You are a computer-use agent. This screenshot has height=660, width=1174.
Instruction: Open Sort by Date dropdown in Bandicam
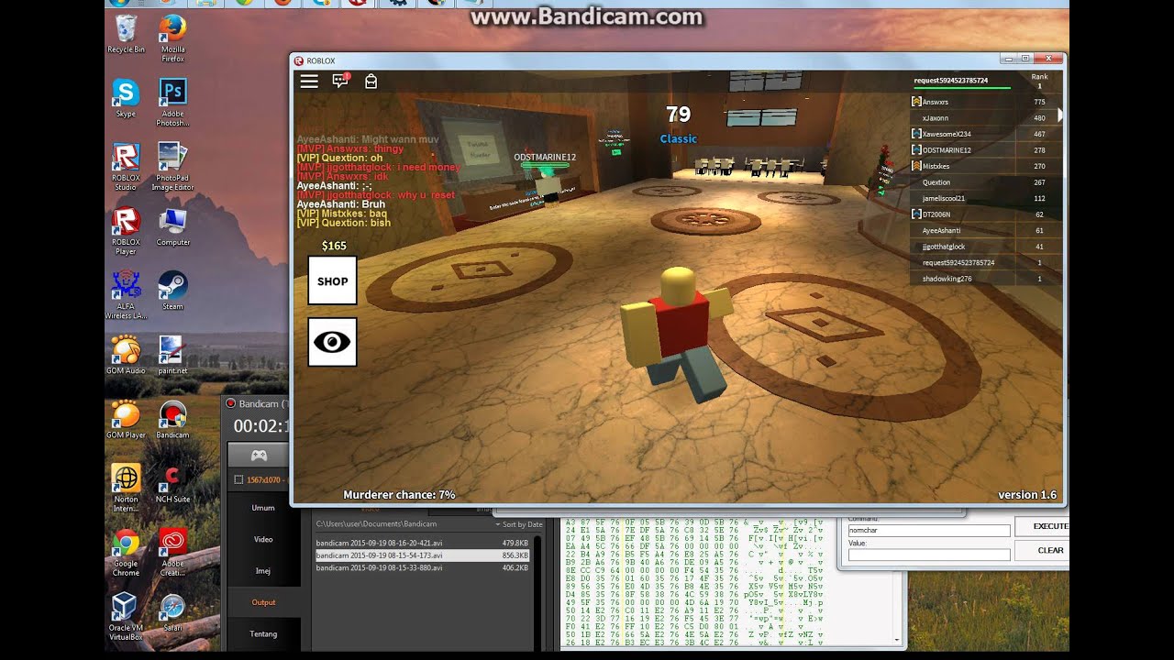(x=519, y=524)
